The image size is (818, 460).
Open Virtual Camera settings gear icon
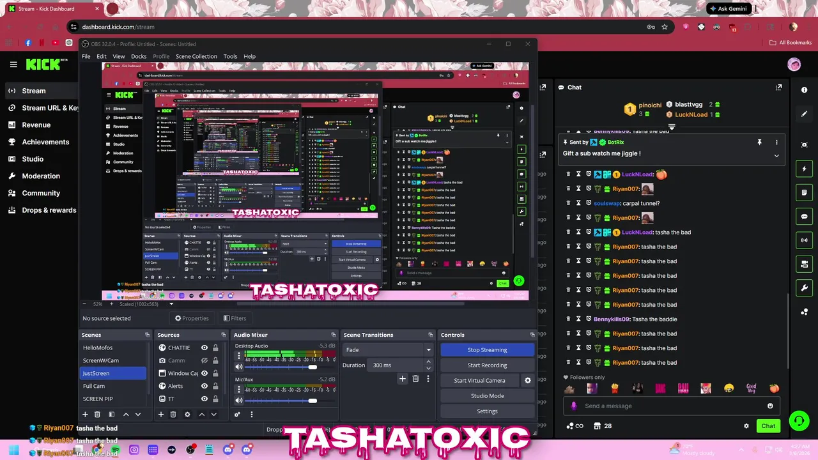tap(528, 381)
